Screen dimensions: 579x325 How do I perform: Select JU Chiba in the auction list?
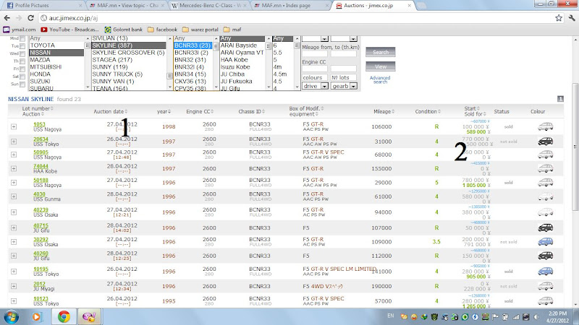tap(242, 74)
